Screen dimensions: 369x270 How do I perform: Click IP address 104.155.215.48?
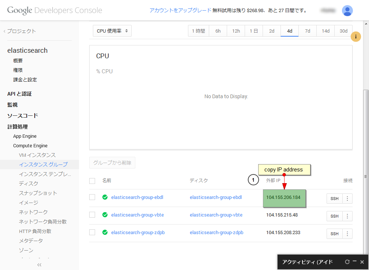click(x=282, y=215)
